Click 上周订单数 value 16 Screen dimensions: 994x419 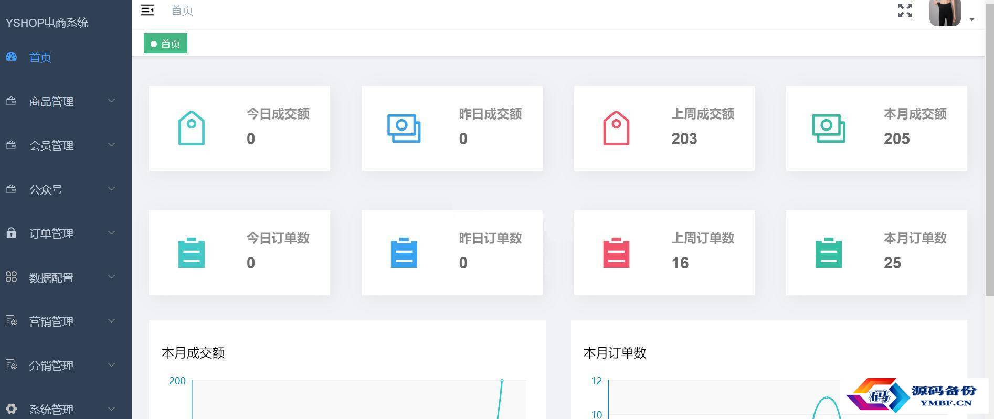click(x=680, y=263)
